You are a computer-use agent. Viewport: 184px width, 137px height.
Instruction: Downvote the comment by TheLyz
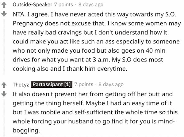tap(4, 94)
